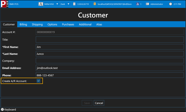Click the Administrator user label
Image resolution: width=186 pixels, height=112 pixels.
(x=157, y=4)
